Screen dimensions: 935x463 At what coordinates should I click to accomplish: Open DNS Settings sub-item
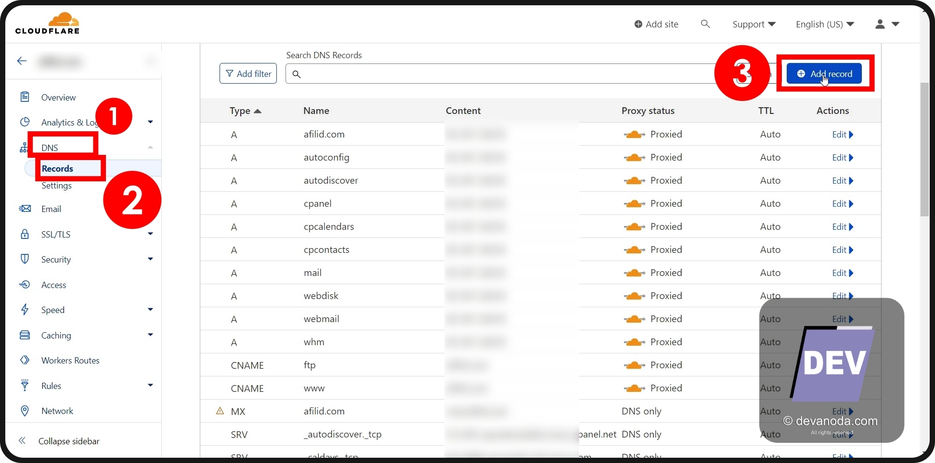pos(56,186)
